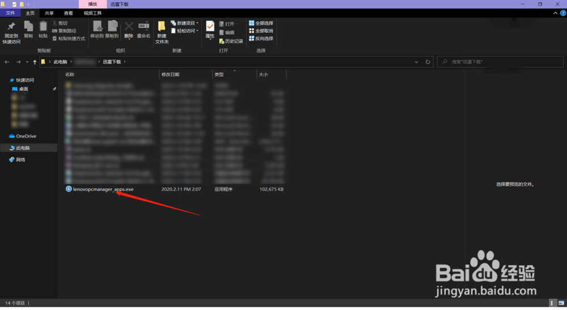
Task: Open the Open (打开) ribbon dropdown
Action: coord(229,24)
